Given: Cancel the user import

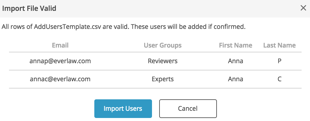Looking at the screenshot, I should 188,109.
